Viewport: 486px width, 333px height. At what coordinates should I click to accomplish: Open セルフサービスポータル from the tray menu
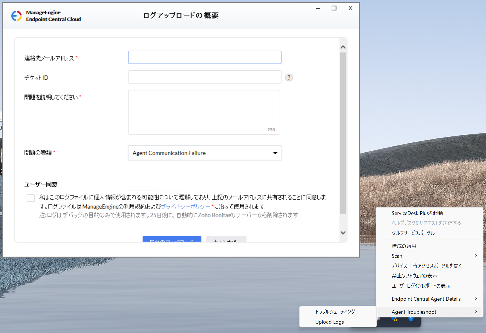point(429,233)
